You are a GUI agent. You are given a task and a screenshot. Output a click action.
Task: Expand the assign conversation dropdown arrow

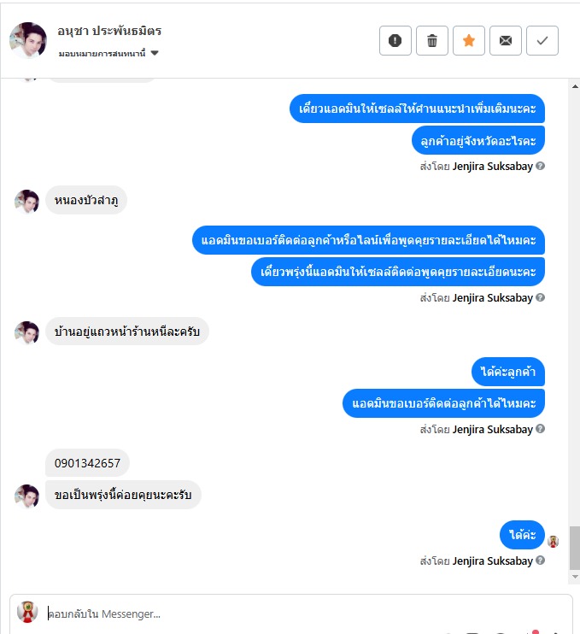point(155,53)
